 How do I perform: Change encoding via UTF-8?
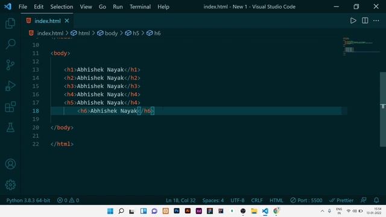point(237,200)
